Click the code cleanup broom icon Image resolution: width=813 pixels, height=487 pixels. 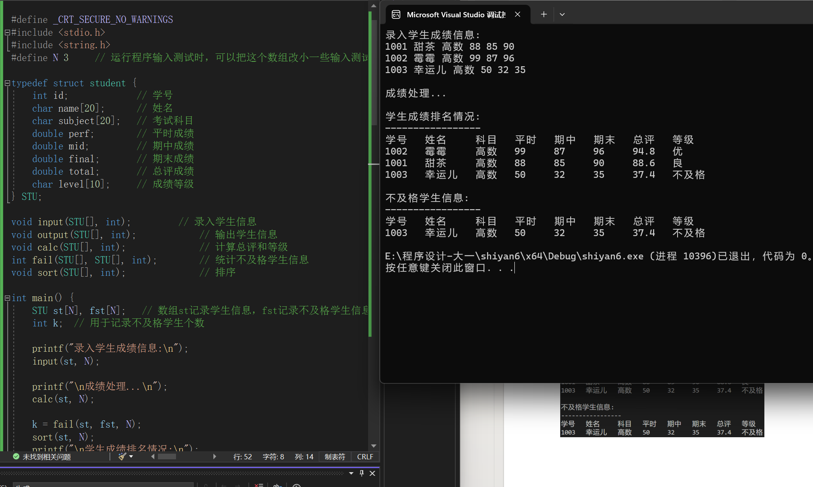(122, 456)
